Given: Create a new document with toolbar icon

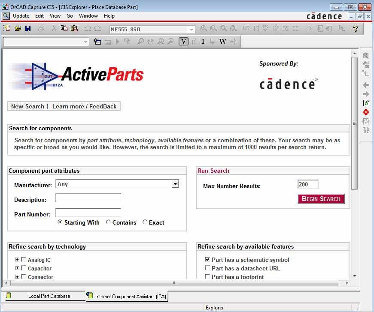Looking at the screenshot, I should pos(7,29).
